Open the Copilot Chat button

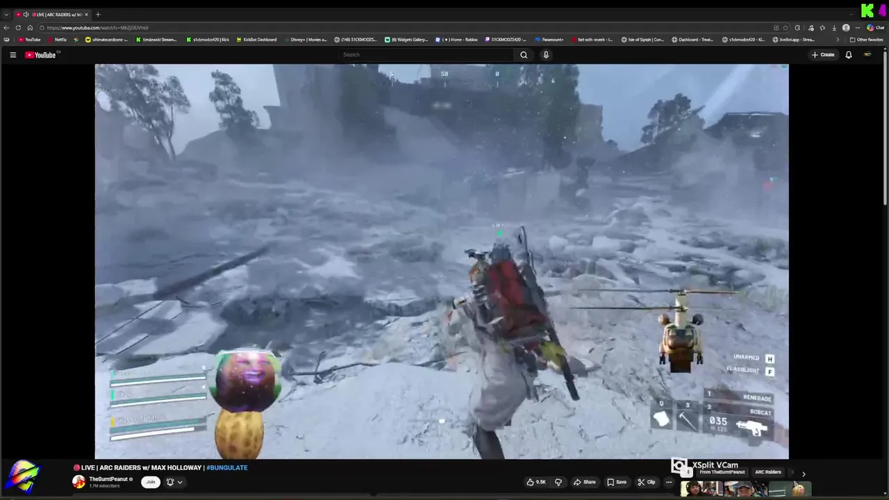(x=876, y=28)
